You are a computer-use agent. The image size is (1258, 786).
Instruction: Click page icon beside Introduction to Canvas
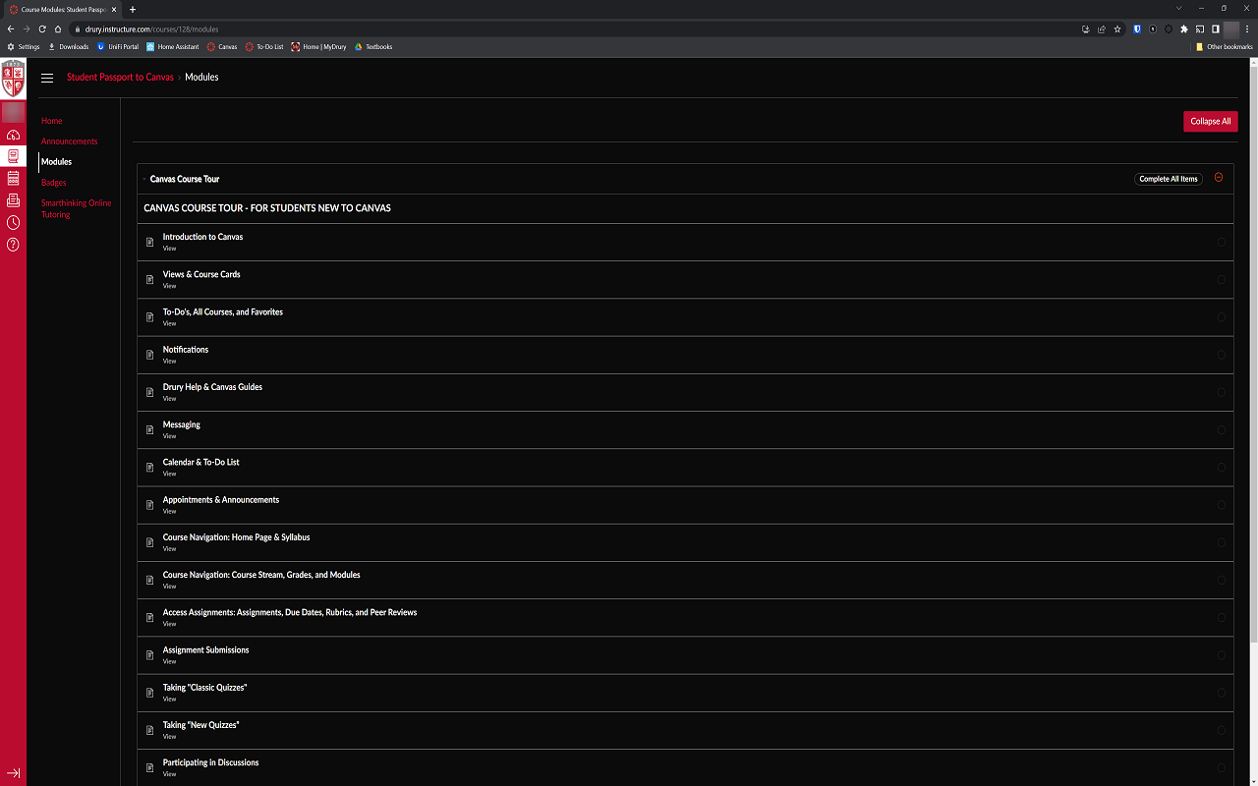point(150,242)
